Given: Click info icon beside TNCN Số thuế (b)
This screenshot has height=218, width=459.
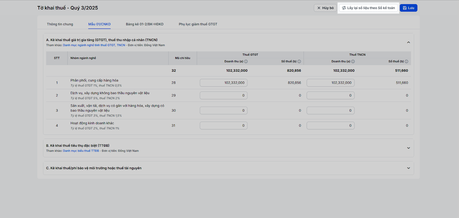Looking at the screenshot, I should (x=406, y=61).
